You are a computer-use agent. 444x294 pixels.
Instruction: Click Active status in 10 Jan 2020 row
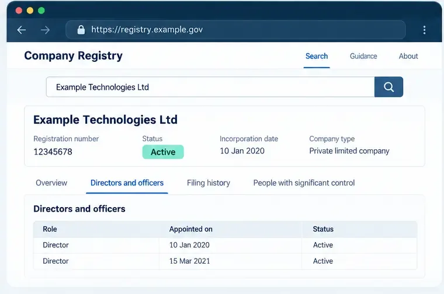click(323, 245)
